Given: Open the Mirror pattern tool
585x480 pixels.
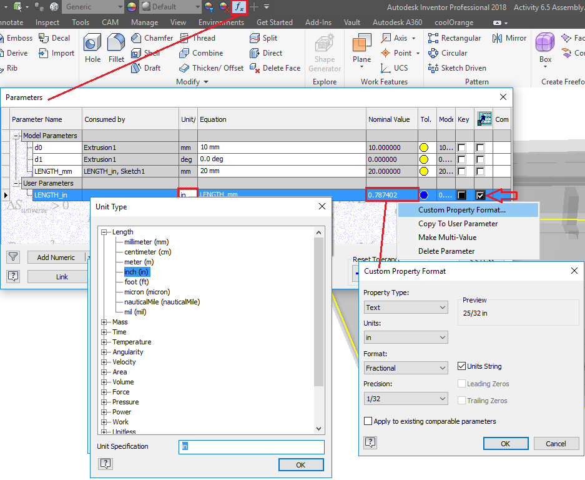Looking at the screenshot, I should (x=509, y=37).
